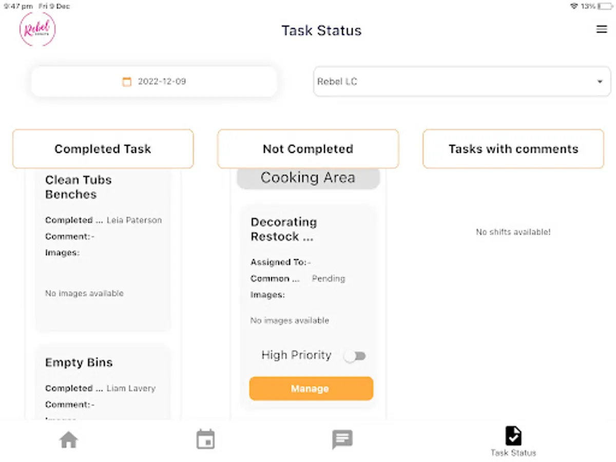The width and height of the screenshot is (616, 462).
Task: Tap the Task Status document icon
Action: click(513, 436)
